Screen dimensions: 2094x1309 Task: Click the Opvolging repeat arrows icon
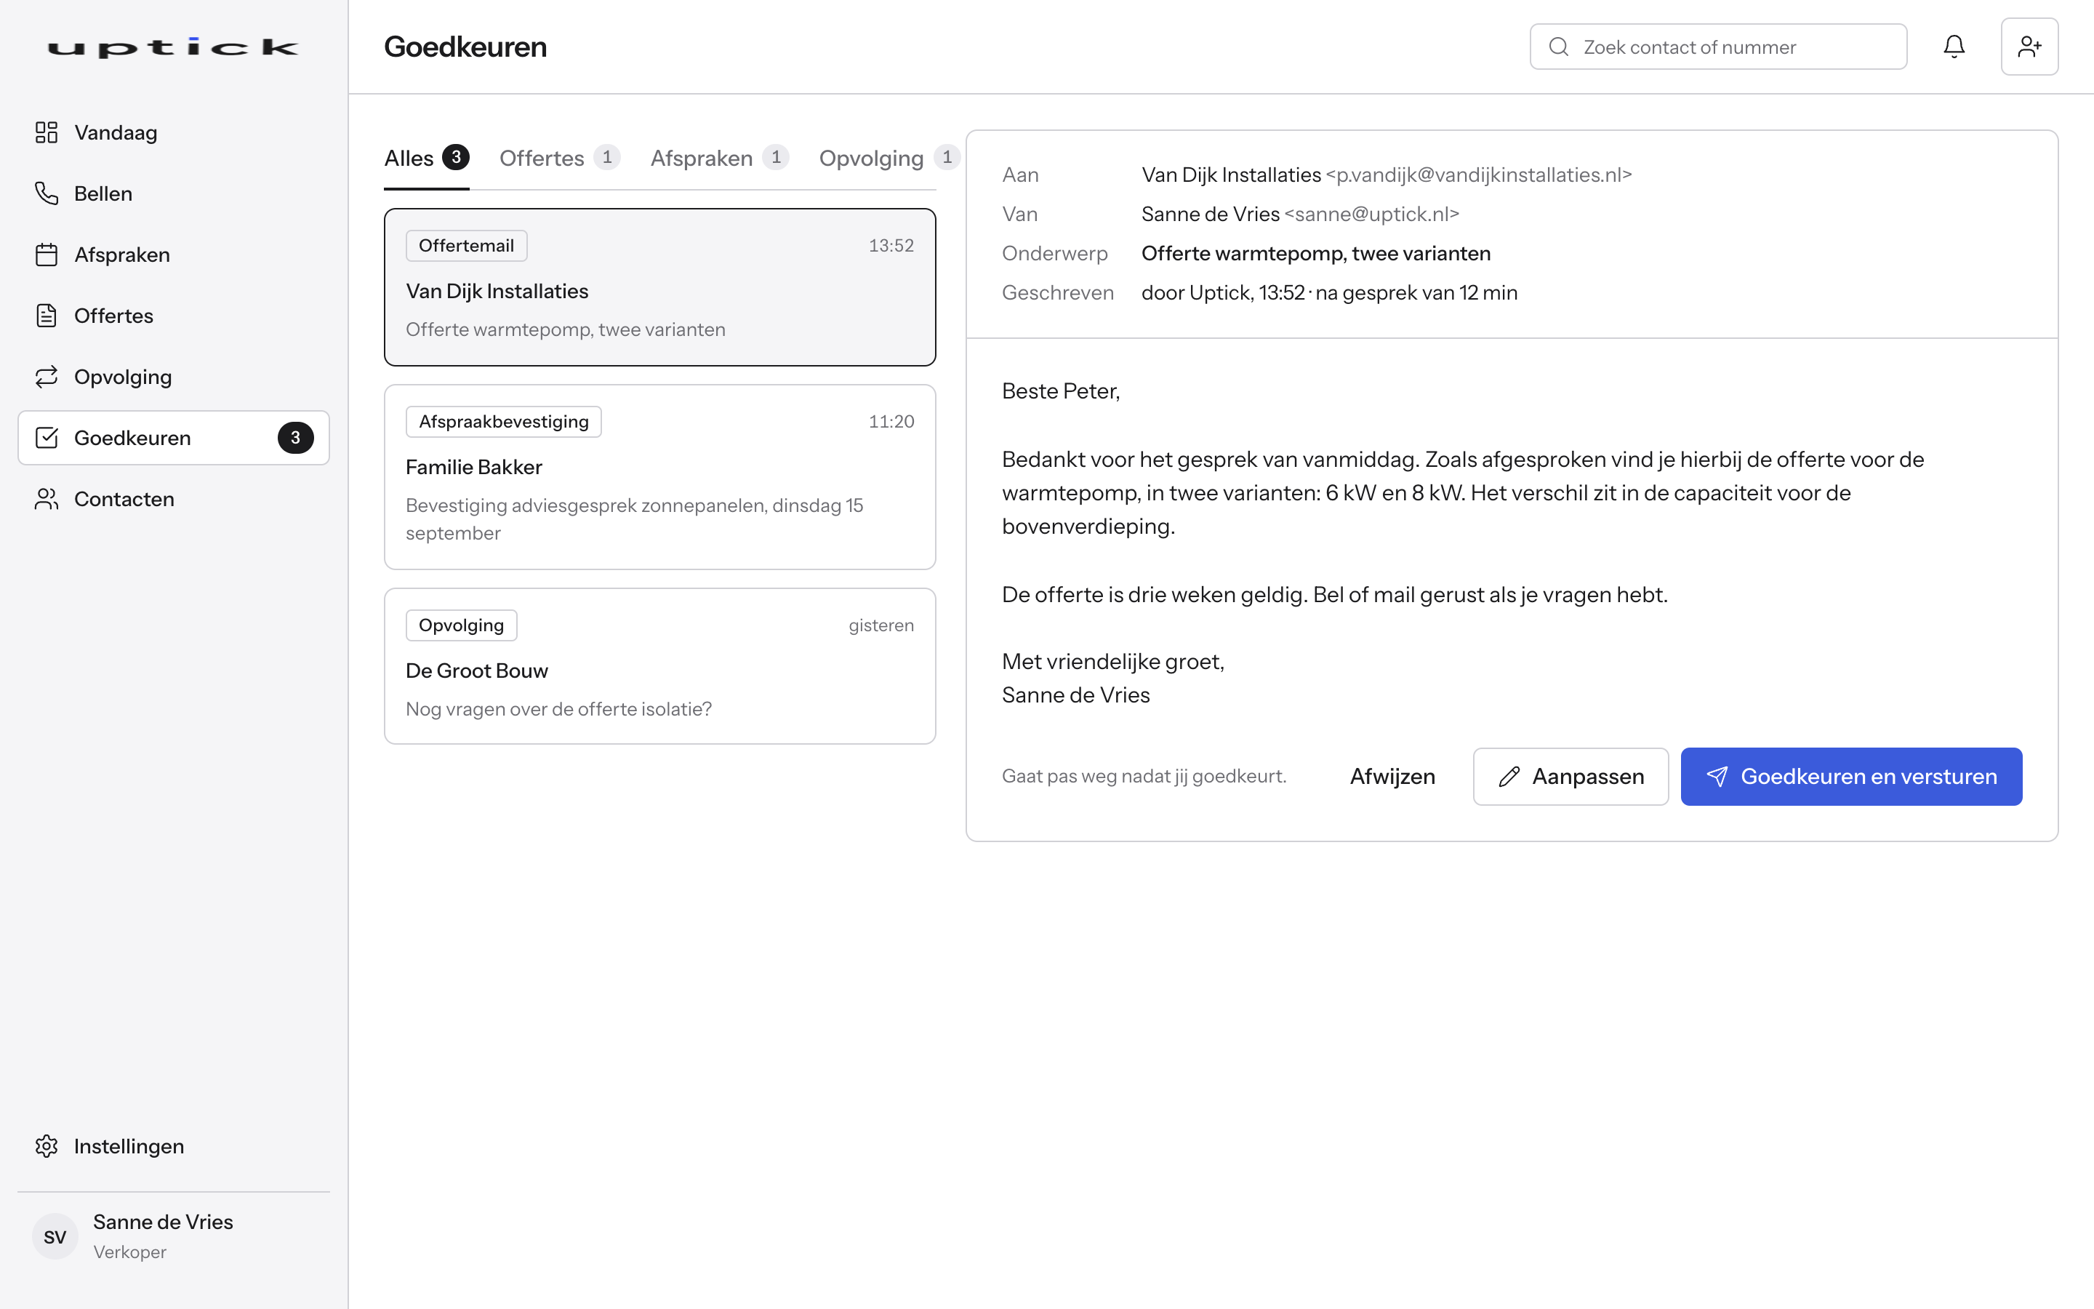[47, 377]
